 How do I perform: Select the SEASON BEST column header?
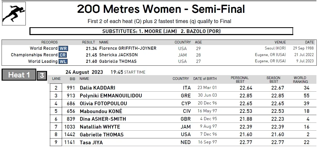pos(273,80)
